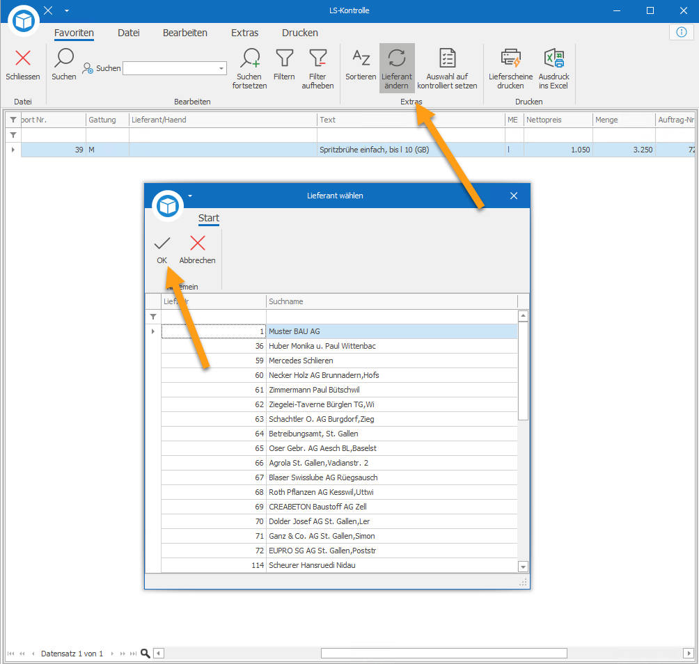699x664 pixels.
Task: Select supplier Mercedes Schlieren
Action: 339,361
